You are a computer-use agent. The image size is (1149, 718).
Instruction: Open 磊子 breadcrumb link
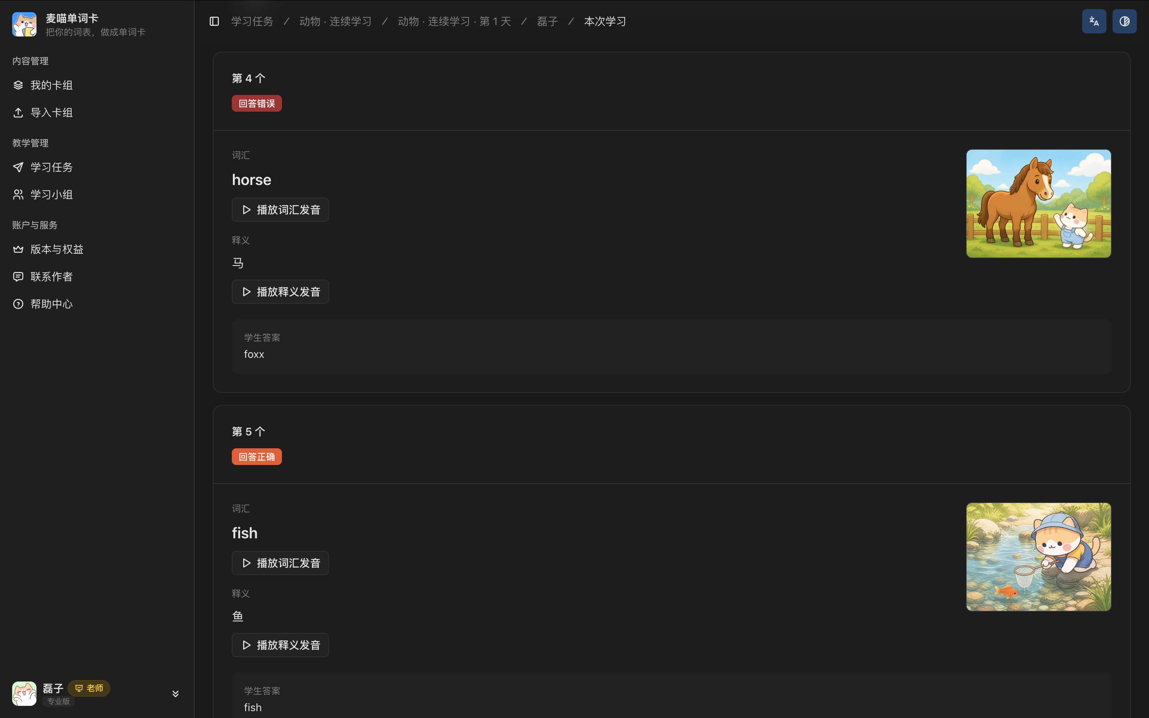click(x=547, y=21)
